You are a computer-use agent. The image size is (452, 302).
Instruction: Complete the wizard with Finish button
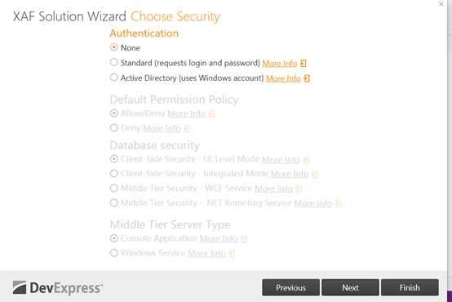click(410, 287)
